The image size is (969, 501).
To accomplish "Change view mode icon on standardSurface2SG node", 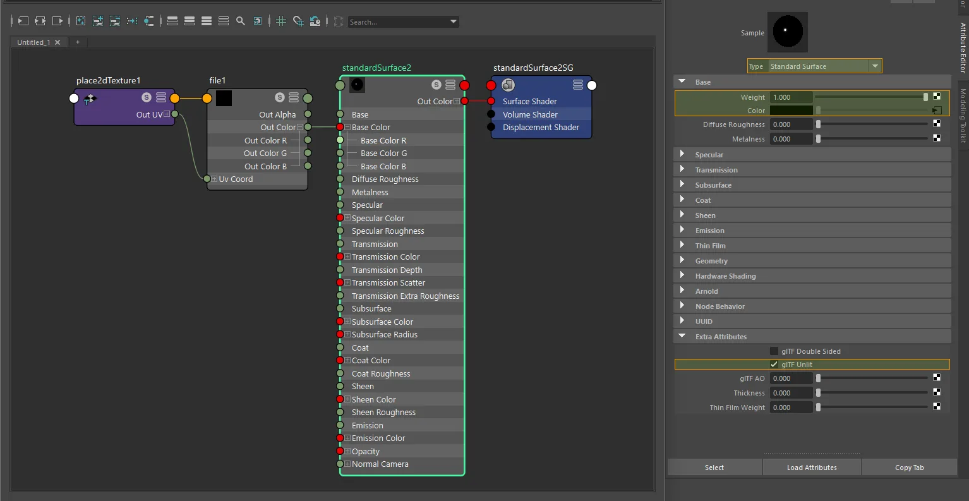I will point(578,85).
